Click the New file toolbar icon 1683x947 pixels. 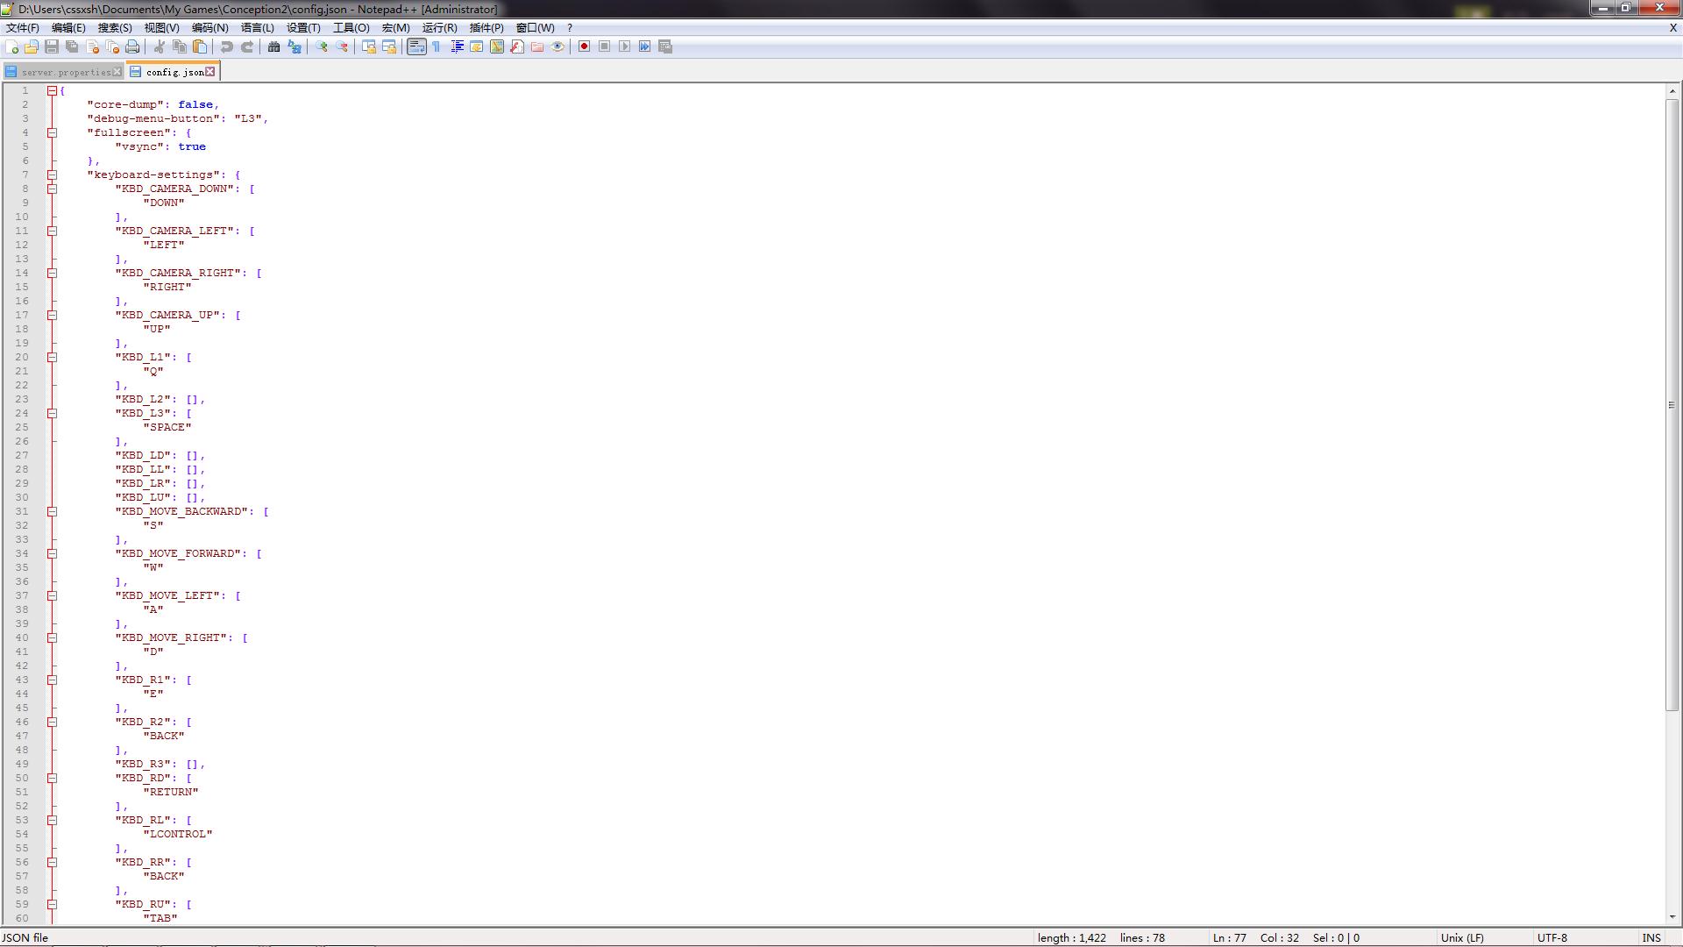pyautogui.click(x=11, y=46)
